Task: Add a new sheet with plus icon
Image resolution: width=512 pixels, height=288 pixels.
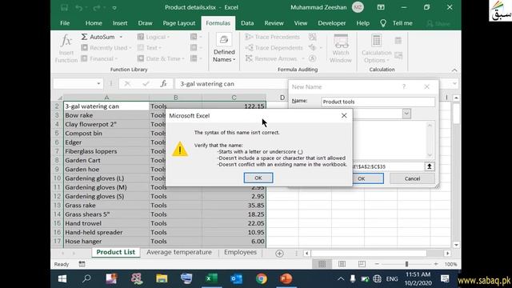Action: (x=279, y=254)
